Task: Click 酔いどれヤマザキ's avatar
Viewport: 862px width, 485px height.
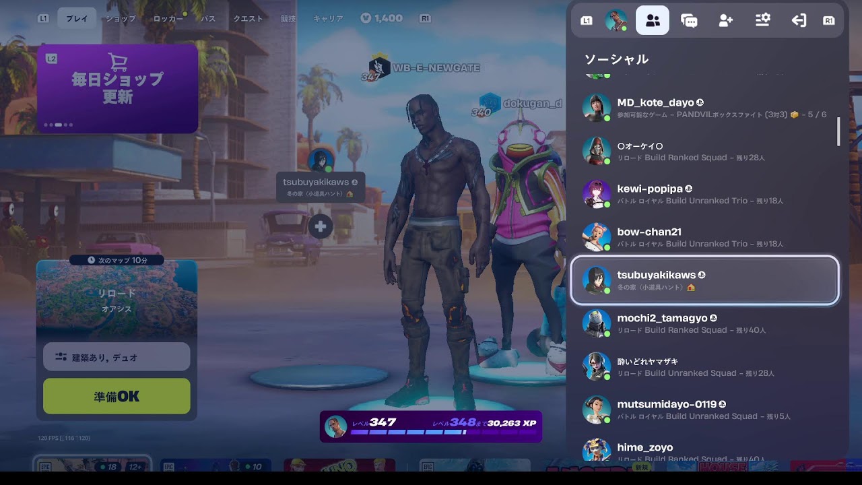Action: 596,366
